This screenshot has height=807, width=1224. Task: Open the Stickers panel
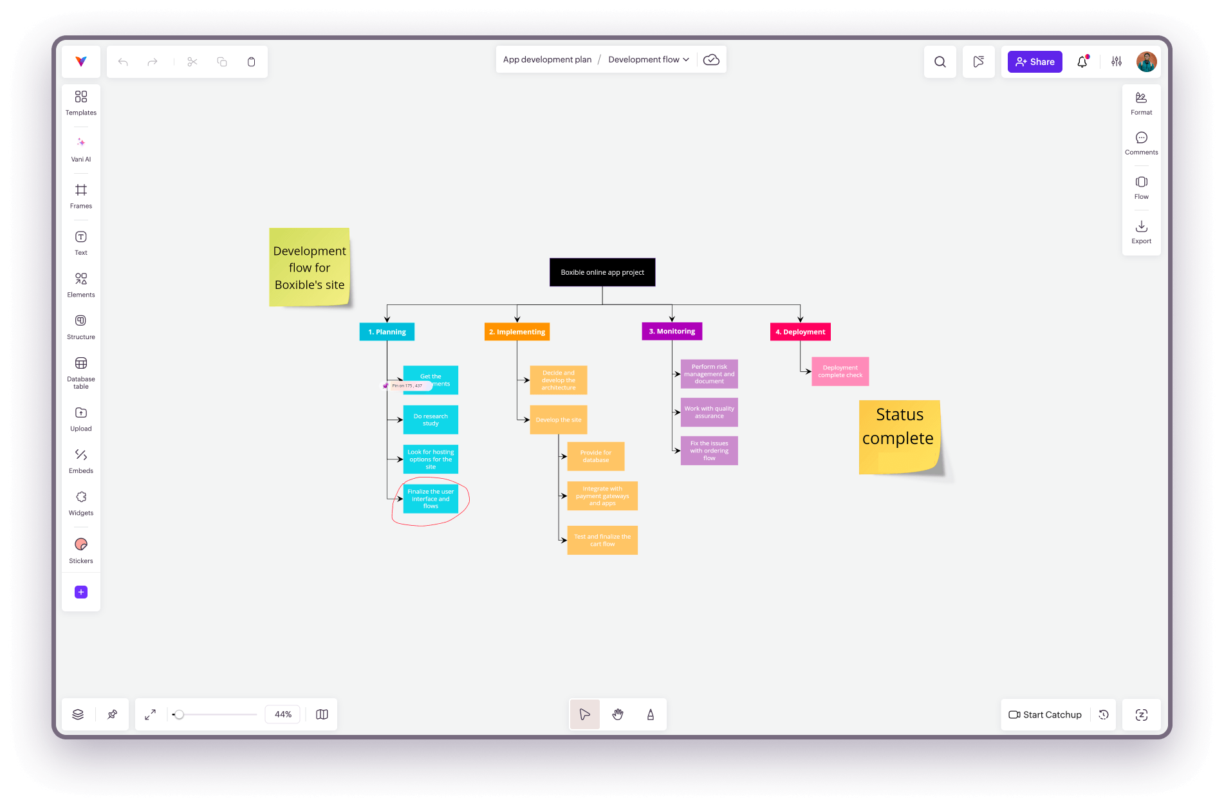(x=81, y=551)
